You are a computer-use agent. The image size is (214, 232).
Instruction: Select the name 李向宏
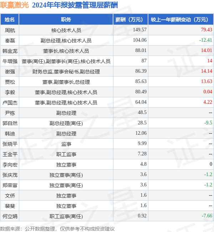point(10,165)
